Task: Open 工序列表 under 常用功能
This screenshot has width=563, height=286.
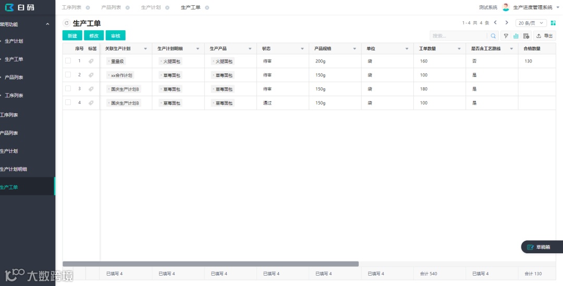Action: 14,96
